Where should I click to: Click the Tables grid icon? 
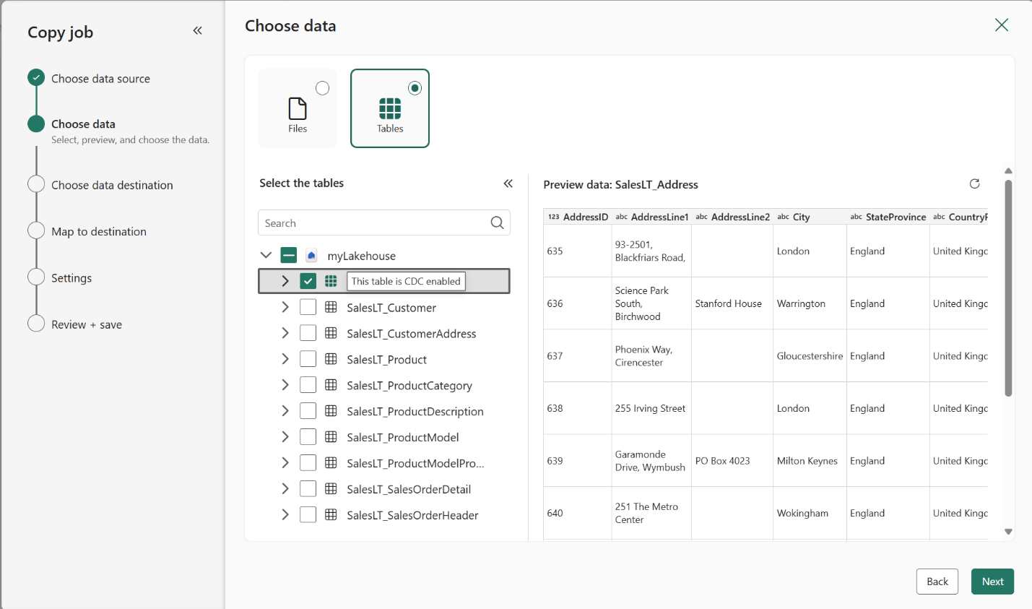point(390,108)
